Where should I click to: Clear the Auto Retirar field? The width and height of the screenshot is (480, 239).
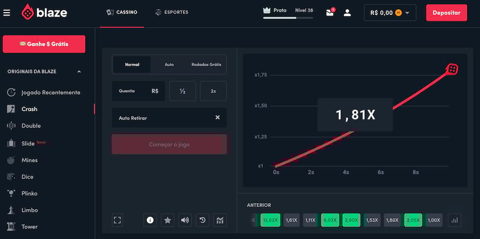pyautogui.click(x=217, y=117)
